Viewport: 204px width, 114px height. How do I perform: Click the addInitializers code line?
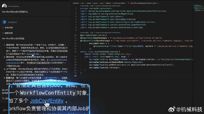pos(132,65)
